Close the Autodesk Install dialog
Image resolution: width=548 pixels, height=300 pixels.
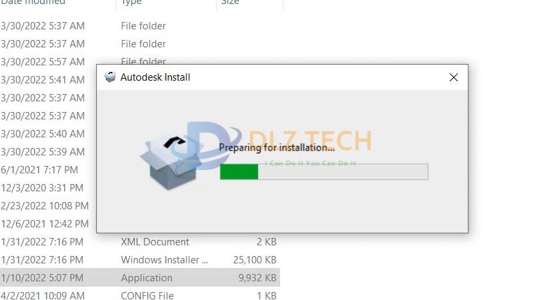(453, 77)
